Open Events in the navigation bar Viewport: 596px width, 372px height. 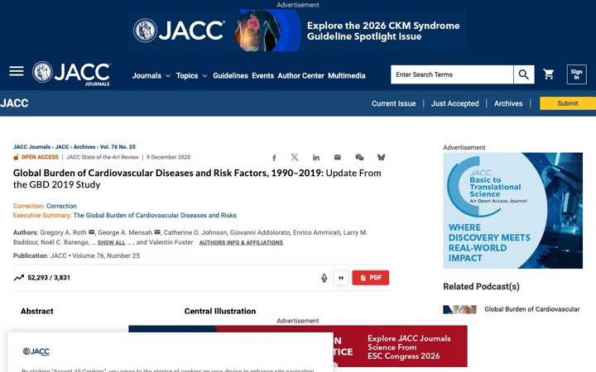[262, 75]
